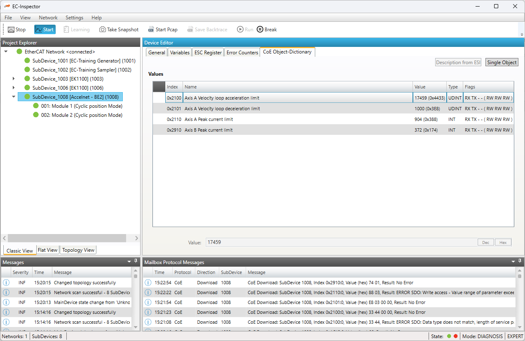
Task: Switch to the ESC Register tab
Action: [208, 53]
